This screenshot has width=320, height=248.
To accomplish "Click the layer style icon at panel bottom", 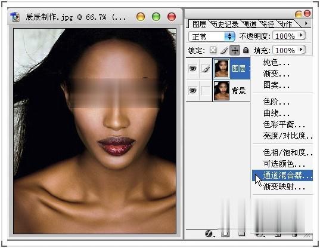I will coord(209,233).
